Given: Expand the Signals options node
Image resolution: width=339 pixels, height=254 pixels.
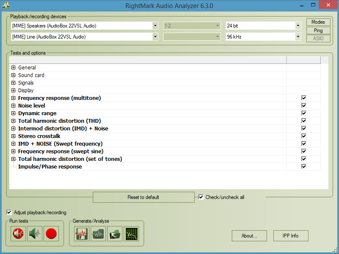Looking at the screenshot, I should click(x=14, y=83).
